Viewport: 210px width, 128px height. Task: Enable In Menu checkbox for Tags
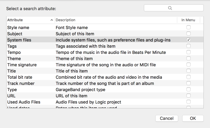188,46
